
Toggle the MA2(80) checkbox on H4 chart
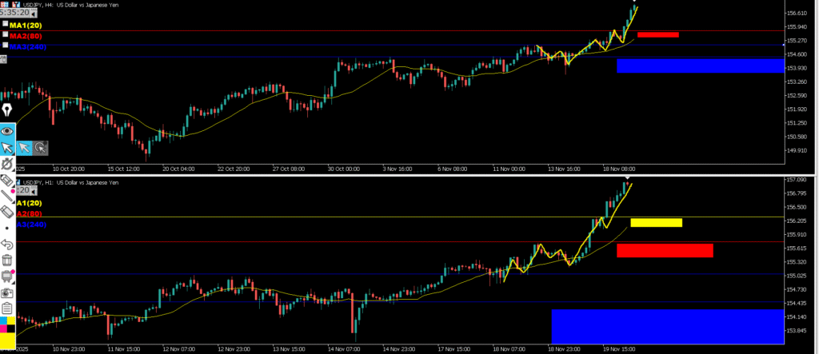coord(5,36)
